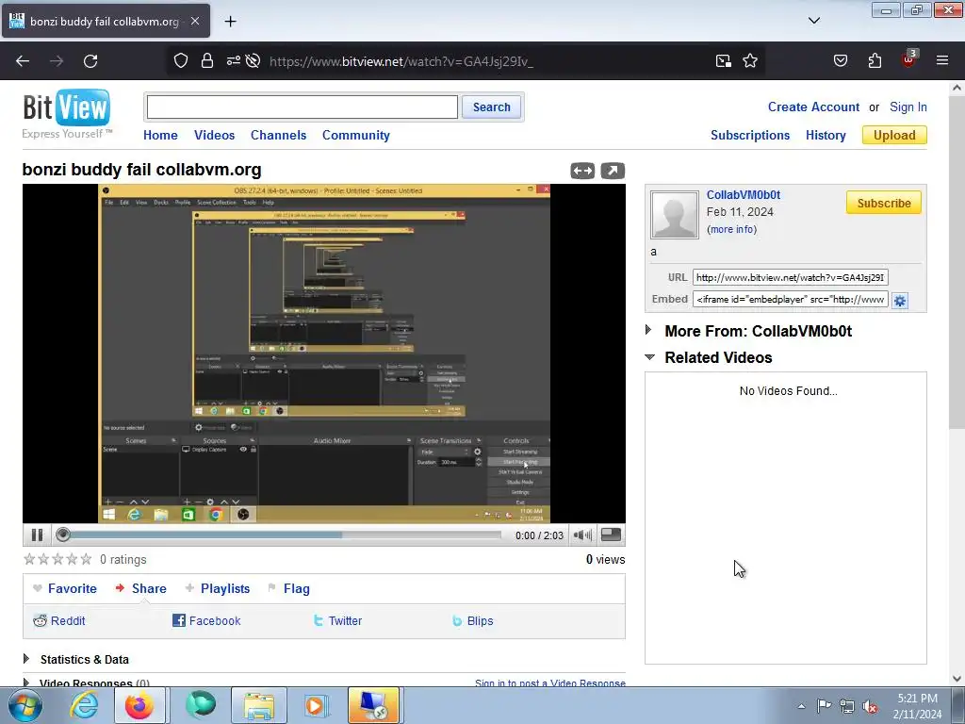The height and width of the screenshot is (724, 965).
Task: Click the uBlock Origin extension icon
Action: (909, 59)
